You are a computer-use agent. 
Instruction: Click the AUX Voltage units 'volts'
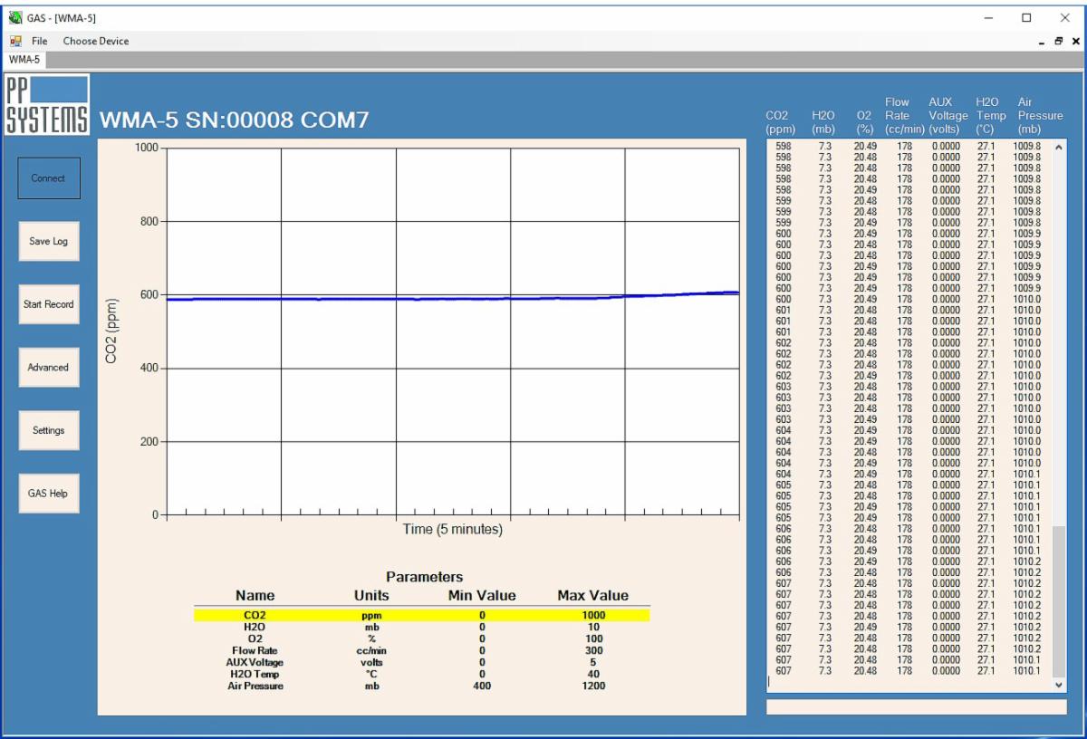(x=371, y=662)
